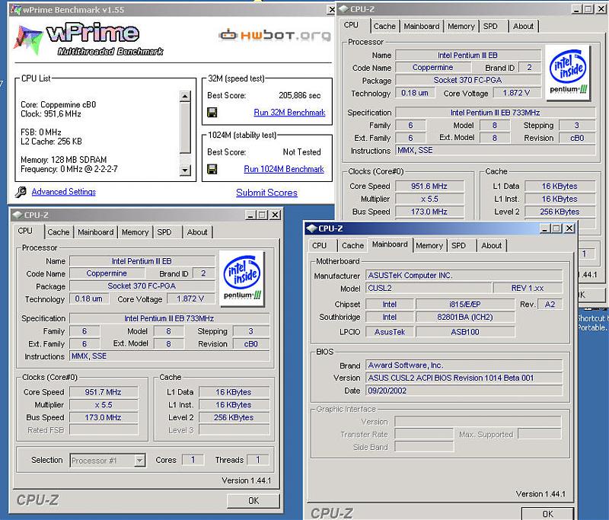Click the Intel Inside logo in the top-right CPU-Z window

point(568,72)
